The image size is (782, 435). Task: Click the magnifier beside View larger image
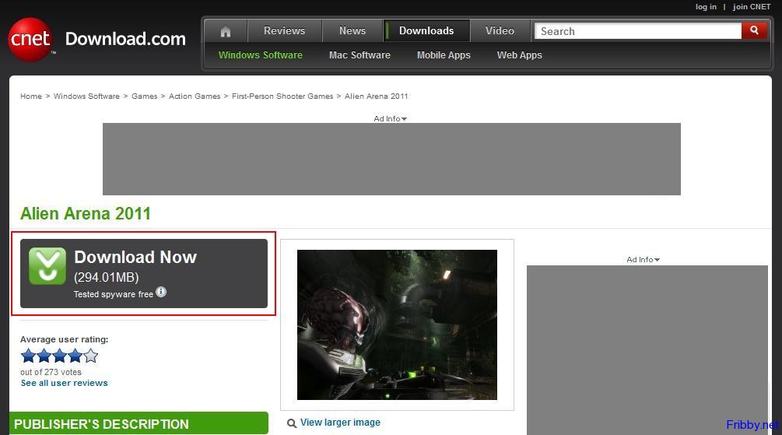(x=292, y=423)
